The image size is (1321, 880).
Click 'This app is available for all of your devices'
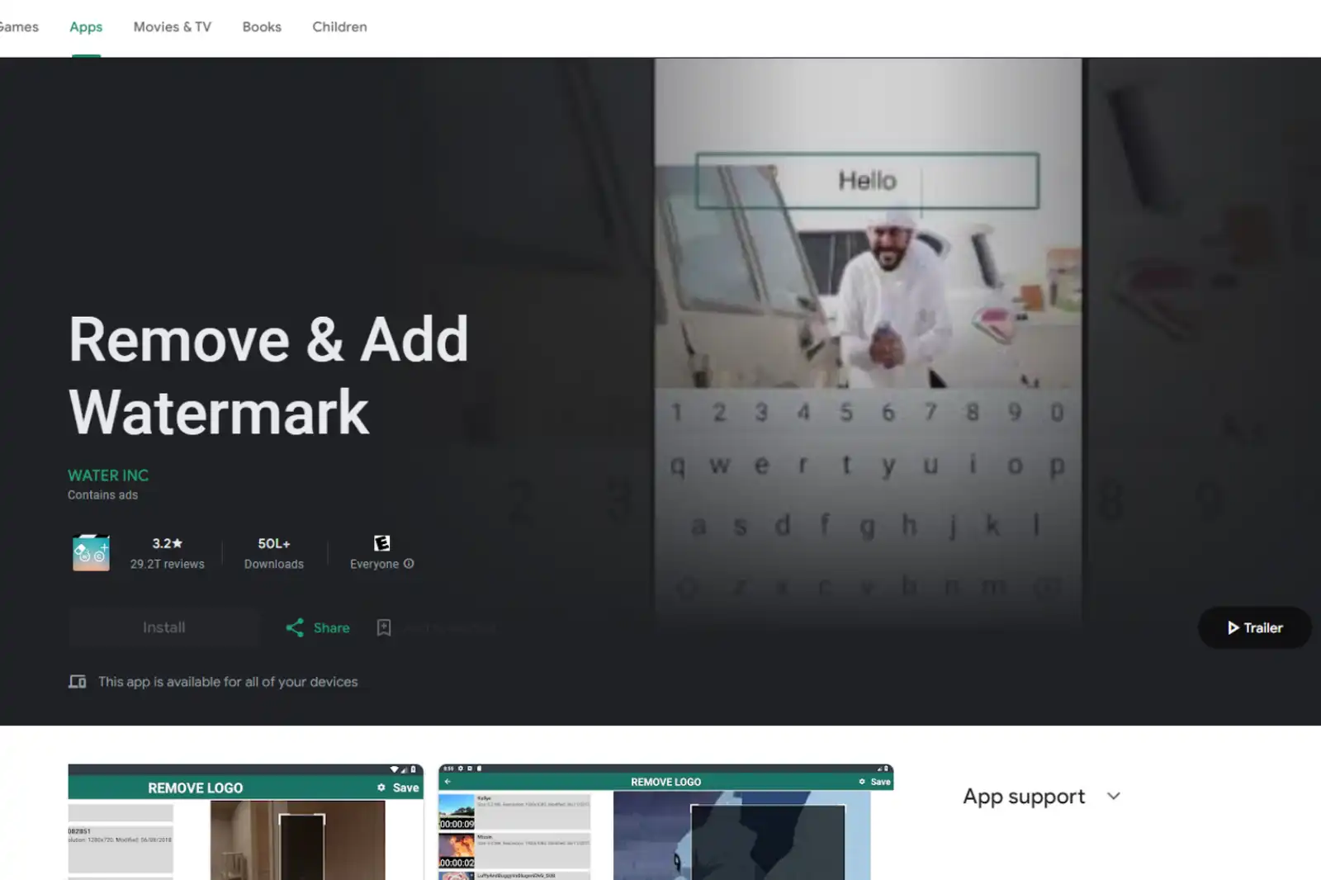(x=228, y=682)
